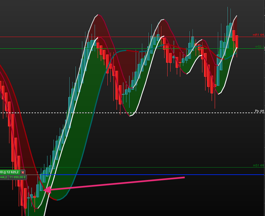265x216 pixels.
Task: Select the mS1 4H support label
Action: 258,165
